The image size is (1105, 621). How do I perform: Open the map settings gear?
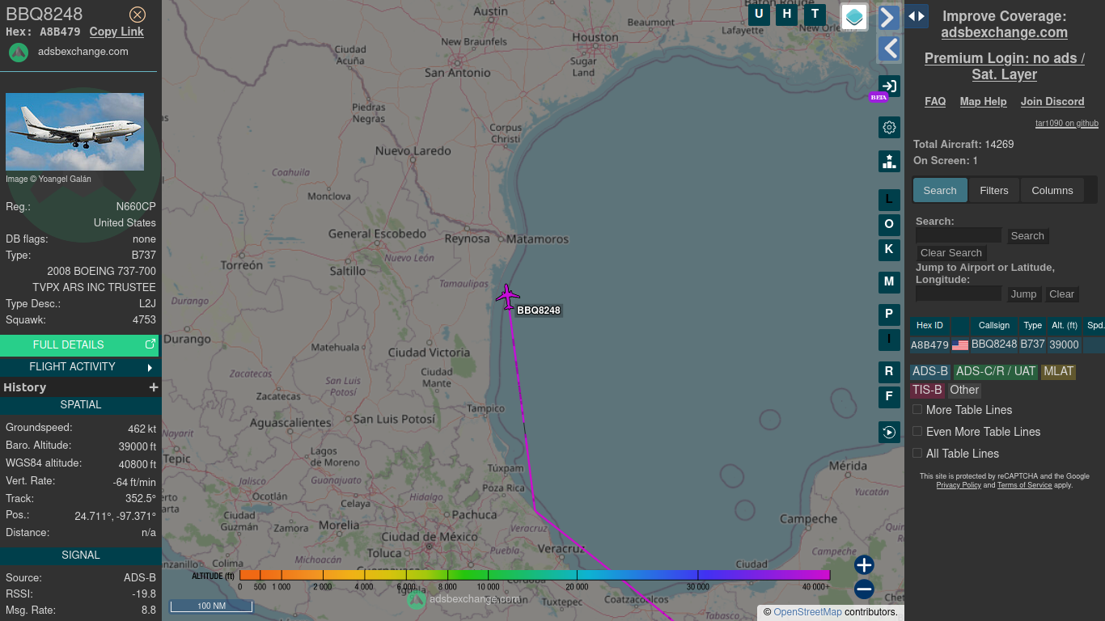pos(889,128)
